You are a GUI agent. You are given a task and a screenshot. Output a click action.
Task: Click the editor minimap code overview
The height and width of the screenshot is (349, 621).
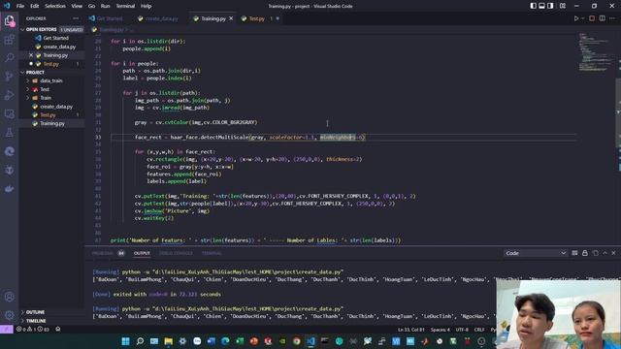pyautogui.click(x=596, y=52)
